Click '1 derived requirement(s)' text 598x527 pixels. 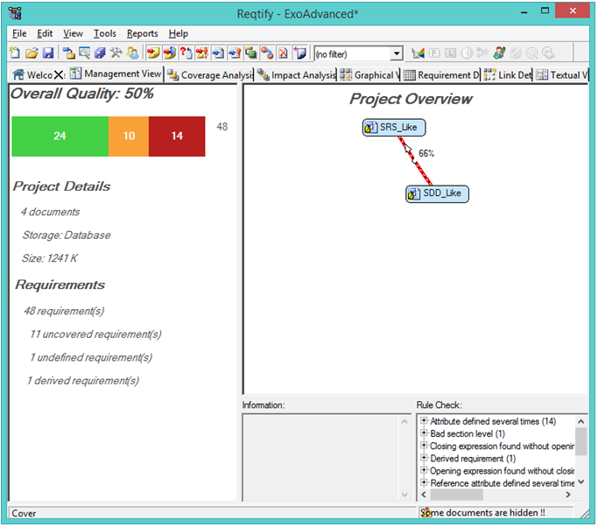[83, 381]
